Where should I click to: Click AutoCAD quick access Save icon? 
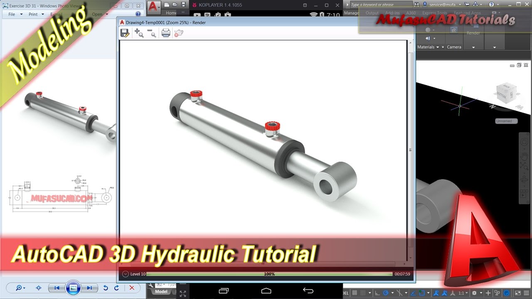[x=183, y=5]
